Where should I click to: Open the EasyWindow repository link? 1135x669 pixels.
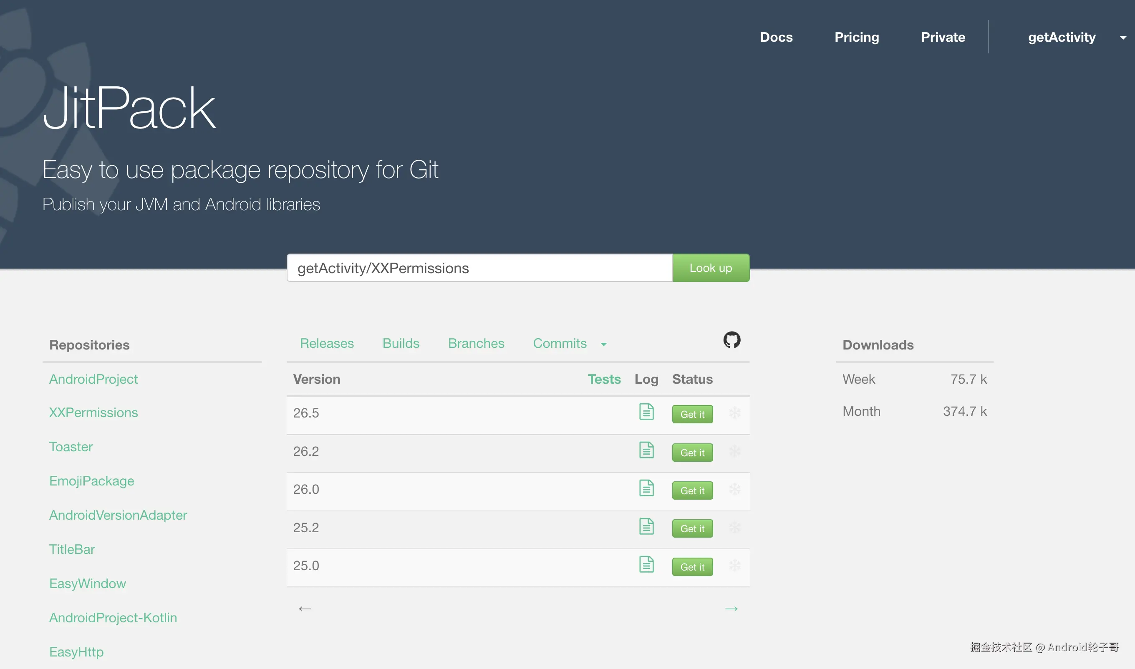point(88,583)
